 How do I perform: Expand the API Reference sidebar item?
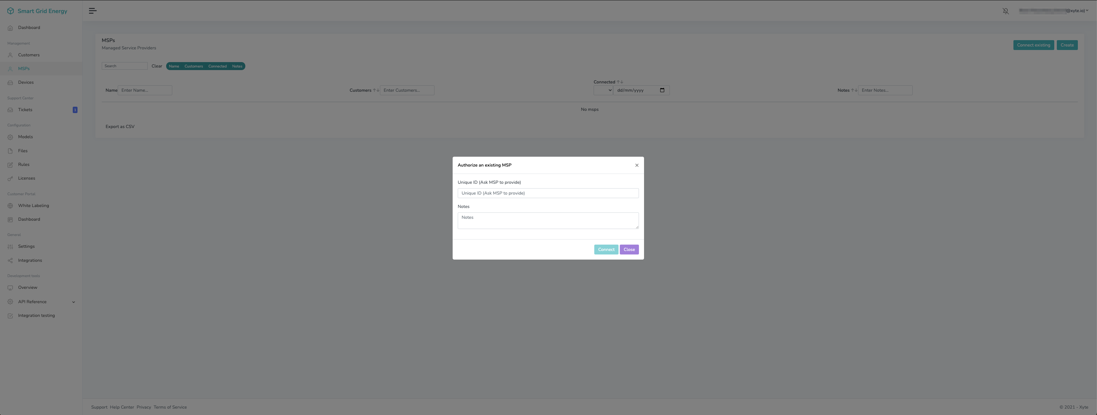(x=73, y=302)
